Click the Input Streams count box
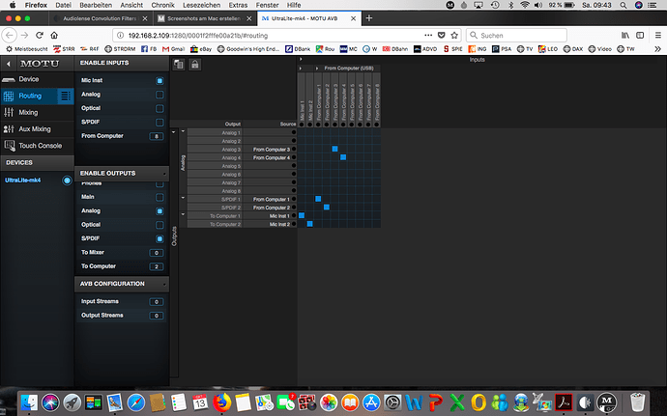This screenshot has height=416, width=667. [156, 302]
